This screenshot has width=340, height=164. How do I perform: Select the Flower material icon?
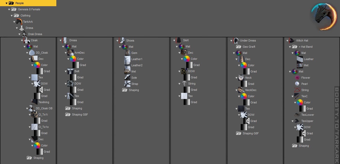pyautogui.click(x=297, y=78)
